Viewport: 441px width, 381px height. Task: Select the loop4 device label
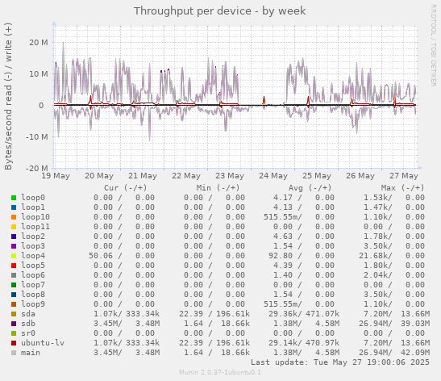click(33, 256)
